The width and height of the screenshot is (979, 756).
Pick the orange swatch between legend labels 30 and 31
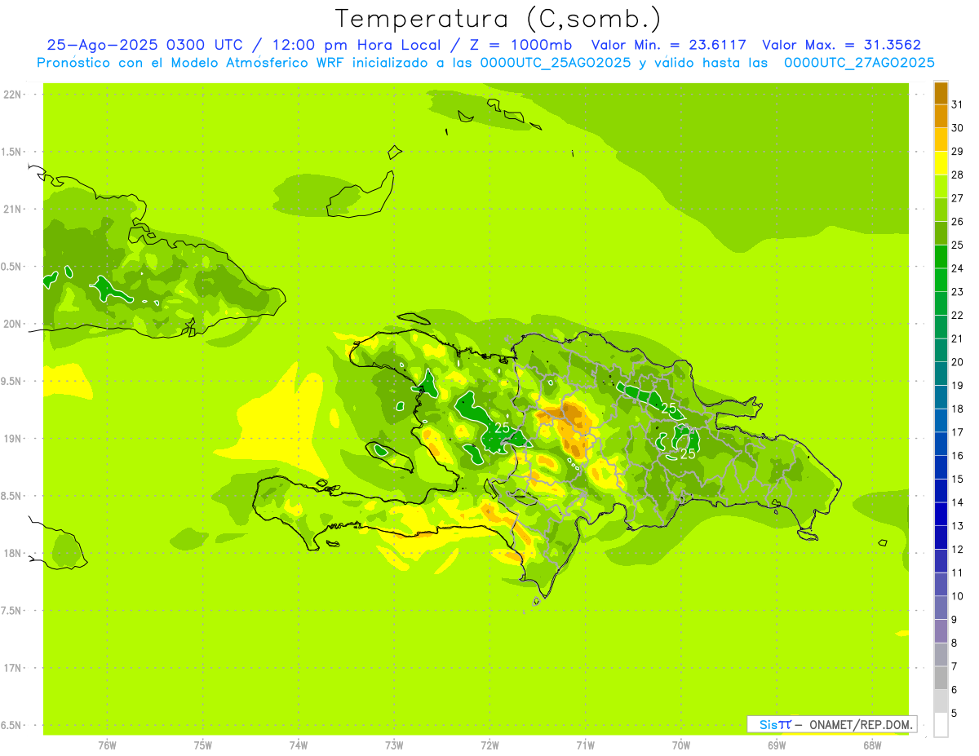click(x=941, y=116)
